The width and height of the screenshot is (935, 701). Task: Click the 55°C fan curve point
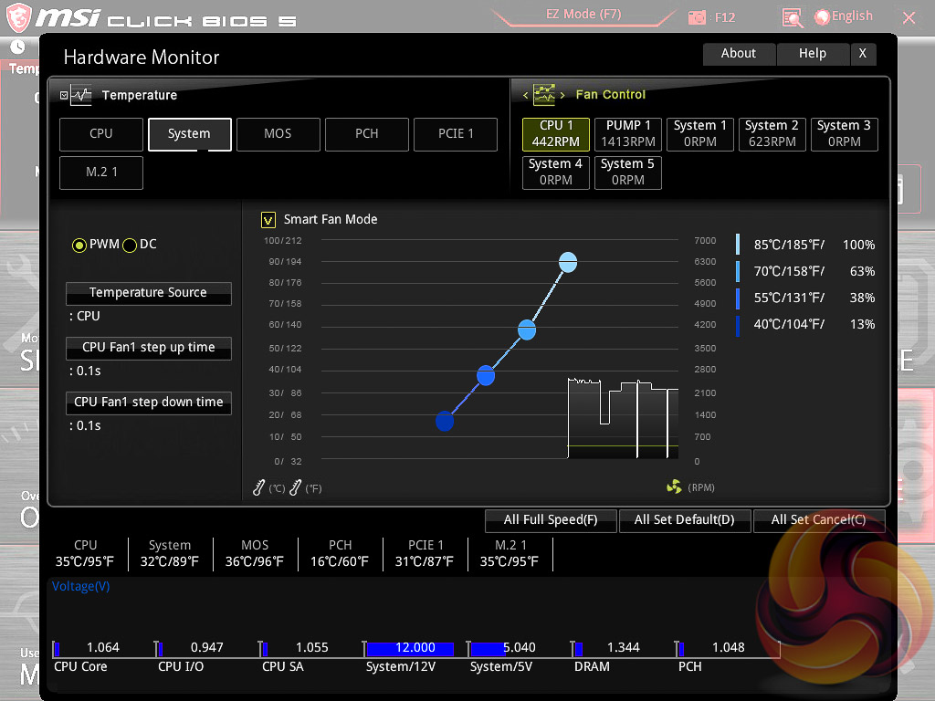tap(486, 376)
